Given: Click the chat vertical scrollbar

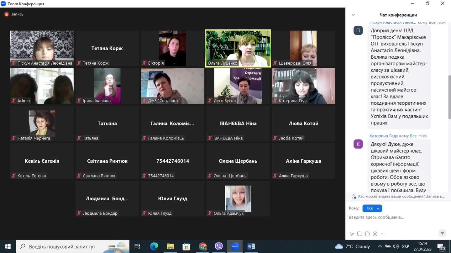Looking at the screenshot, I should point(449,97).
